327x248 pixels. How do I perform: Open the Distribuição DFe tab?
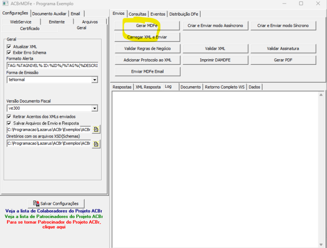184,14
